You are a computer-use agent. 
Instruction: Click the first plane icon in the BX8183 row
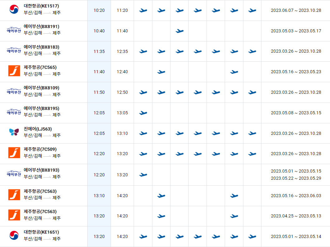point(143,51)
